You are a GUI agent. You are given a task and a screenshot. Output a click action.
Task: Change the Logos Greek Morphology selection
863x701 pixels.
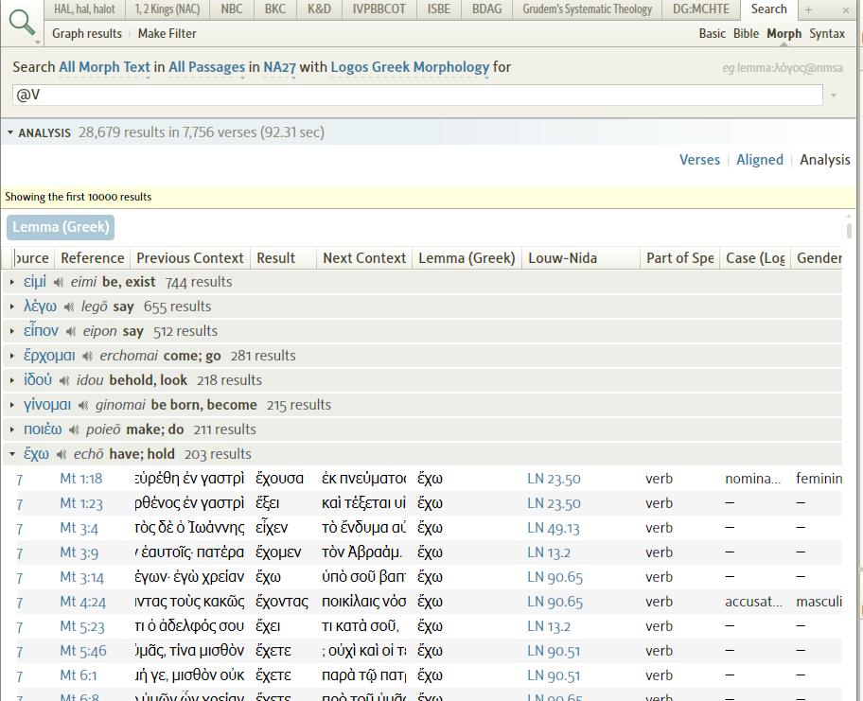coord(410,67)
